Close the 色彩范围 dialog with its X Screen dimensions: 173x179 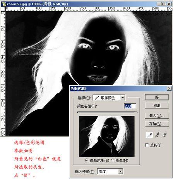click(x=169, y=88)
